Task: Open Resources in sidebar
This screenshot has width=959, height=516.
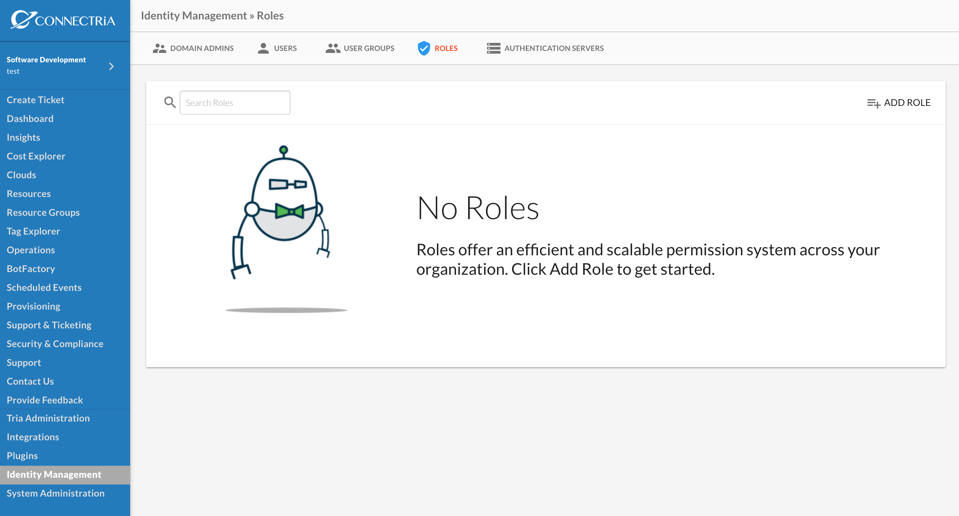Action: tap(29, 194)
